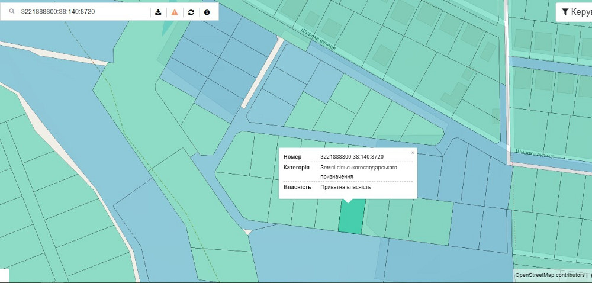Click the 'Землі сільськогосподарського призначення' category text
Image resolution: width=592 pixels, height=283 pixels.
click(359, 172)
